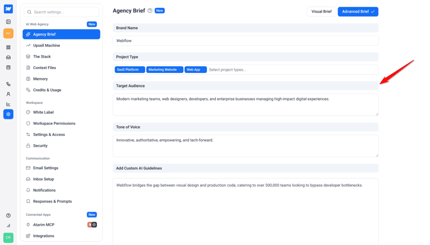Toggle the sidebar panel collapse icon
Screen dimensions: 430x245
coord(8,22)
